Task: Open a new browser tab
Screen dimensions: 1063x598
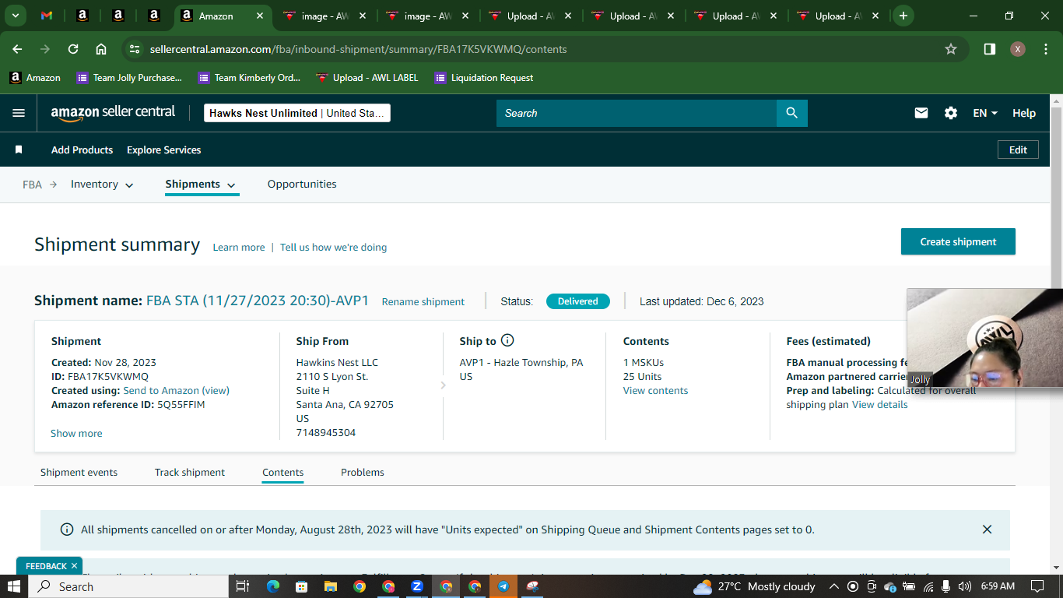Action: point(903,16)
